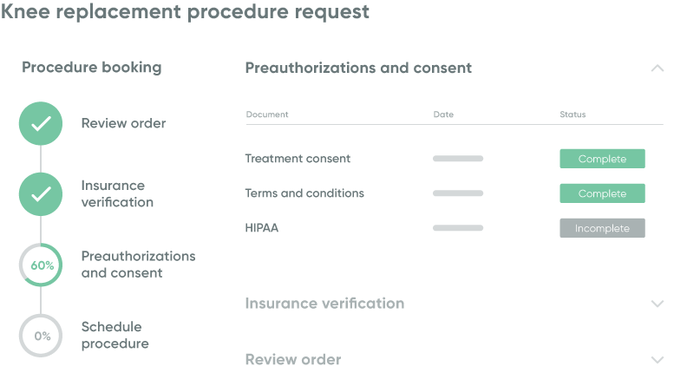The width and height of the screenshot is (687, 386).
Task: Click Complete status for Terms and conditions
Action: pos(602,193)
